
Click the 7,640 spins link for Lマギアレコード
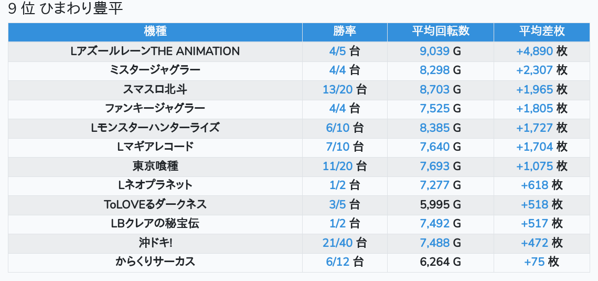pyautogui.click(x=434, y=147)
